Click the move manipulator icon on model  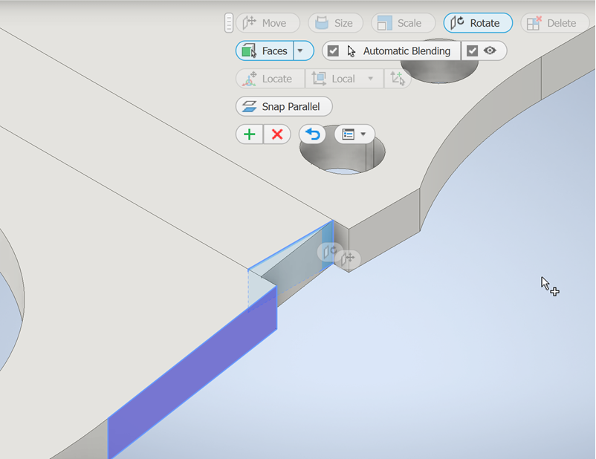348,258
